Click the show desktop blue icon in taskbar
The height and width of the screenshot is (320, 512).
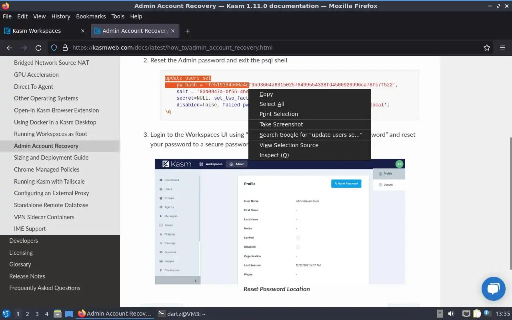69,314
